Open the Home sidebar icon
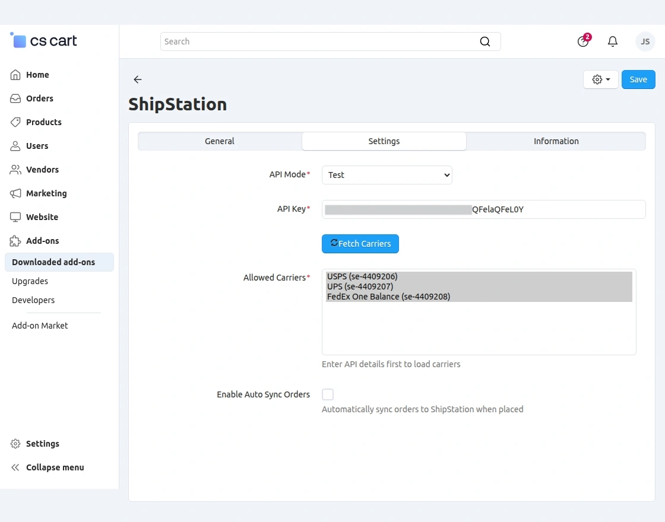Screen dimensions: 665x522 15,75
